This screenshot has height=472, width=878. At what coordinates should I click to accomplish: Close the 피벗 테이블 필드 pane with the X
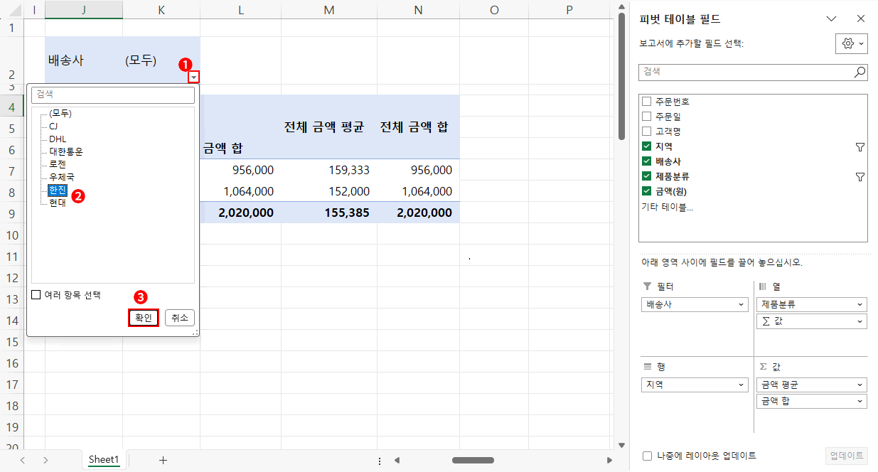pyautogui.click(x=861, y=18)
